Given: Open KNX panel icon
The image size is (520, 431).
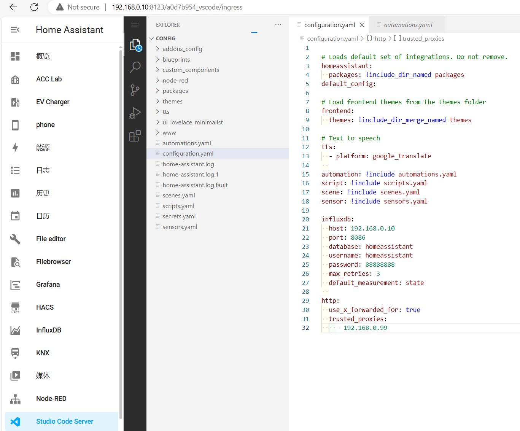Looking at the screenshot, I should [x=15, y=353].
